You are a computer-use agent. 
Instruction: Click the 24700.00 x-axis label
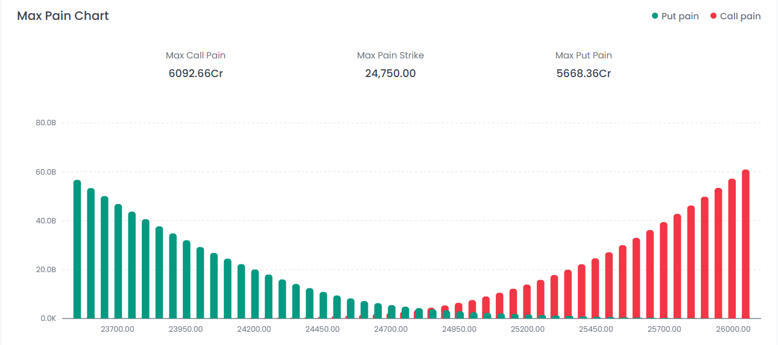pos(391,329)
